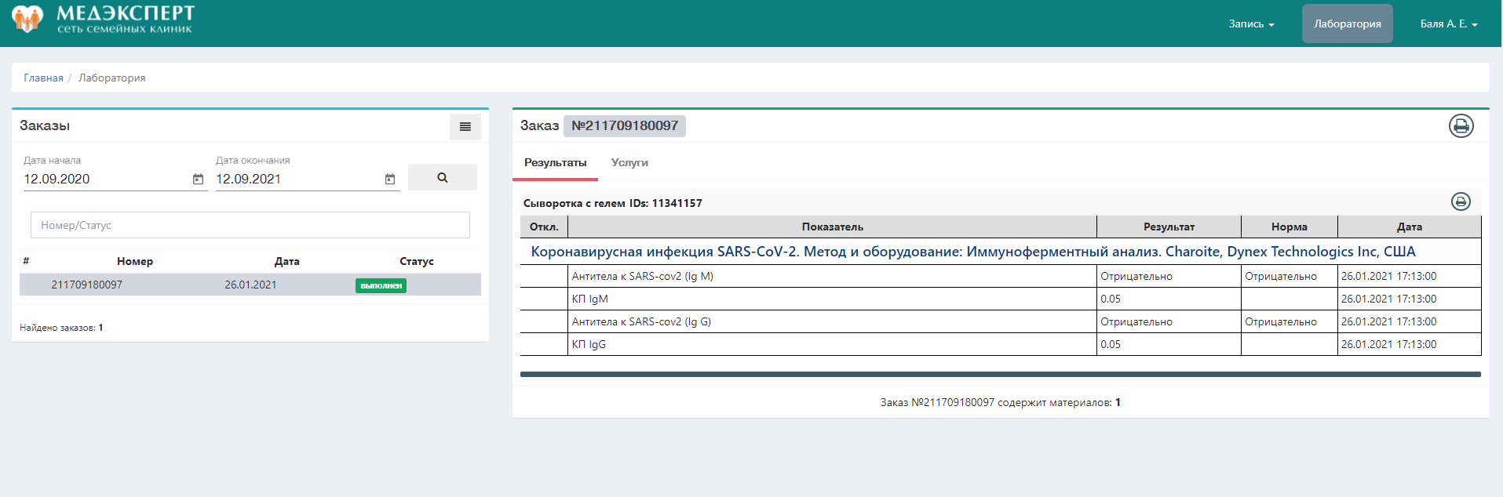This screenshot has height=497, width=1503.
Task: Click the magnifier search button
Action: 442,178
